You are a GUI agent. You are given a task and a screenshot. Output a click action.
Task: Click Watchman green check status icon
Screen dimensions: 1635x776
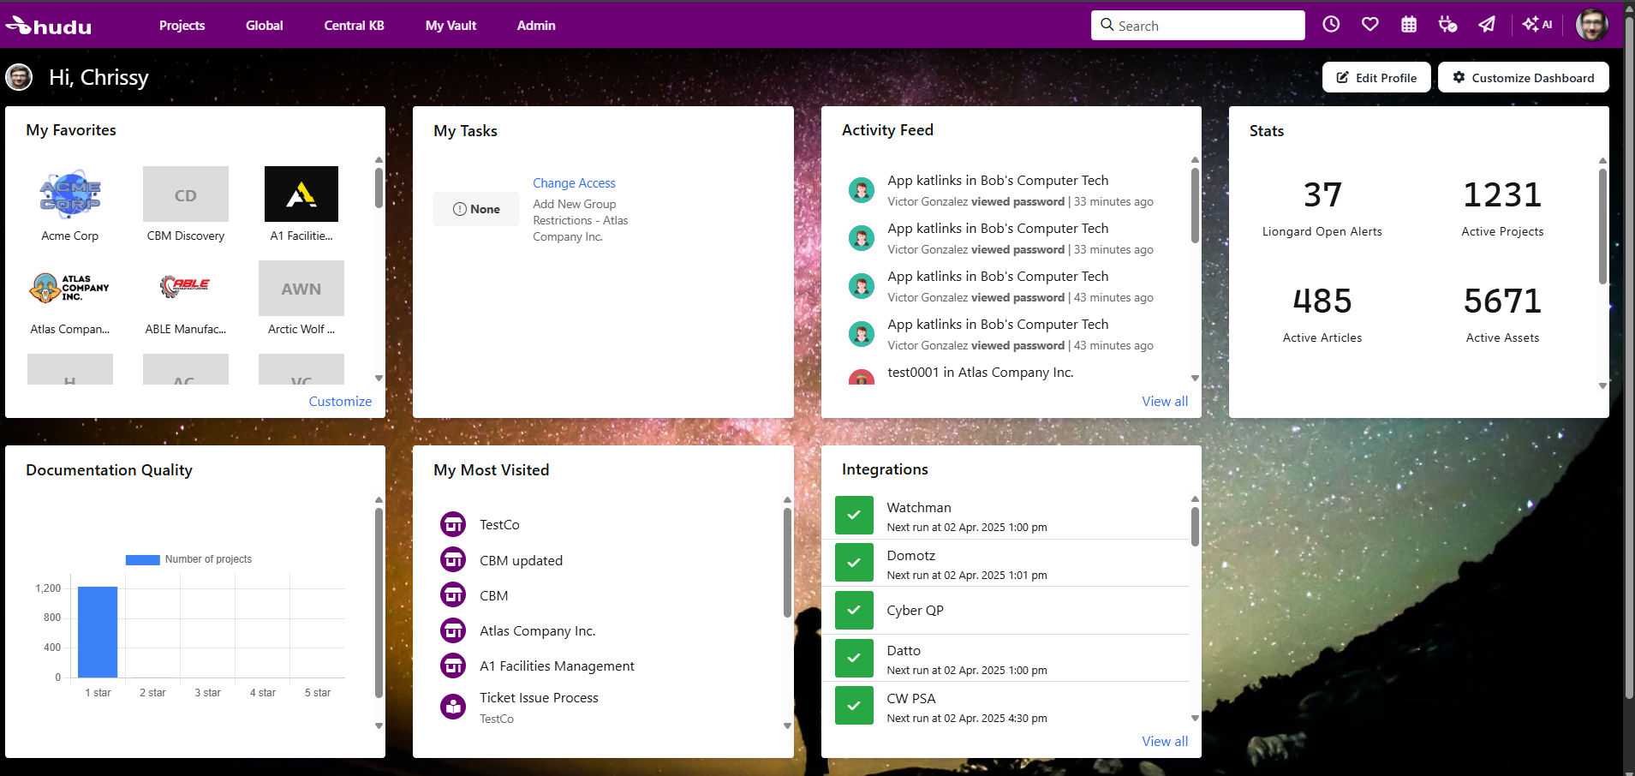pyautogui.click(x=854, y=516)
